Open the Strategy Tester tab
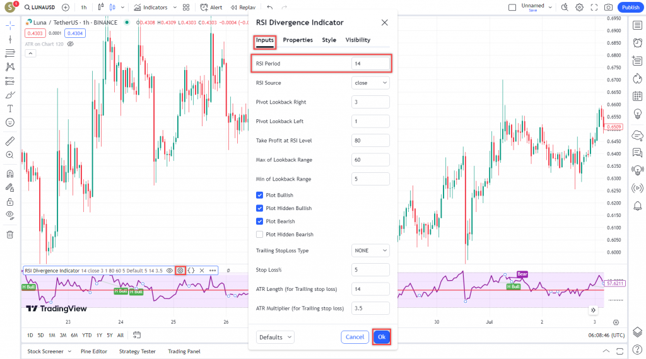Image resolution: width=646 pixels, height=359 pixels. [137, 351]
